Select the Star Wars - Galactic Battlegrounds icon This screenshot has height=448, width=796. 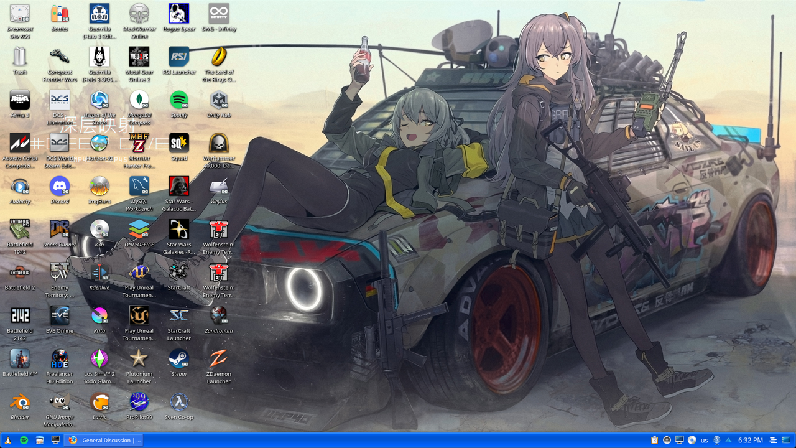179,185
